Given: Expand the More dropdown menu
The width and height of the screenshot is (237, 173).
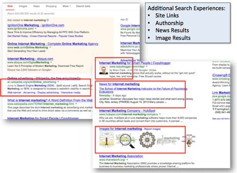Looking at the screenshot, I should tap(66, 6).
